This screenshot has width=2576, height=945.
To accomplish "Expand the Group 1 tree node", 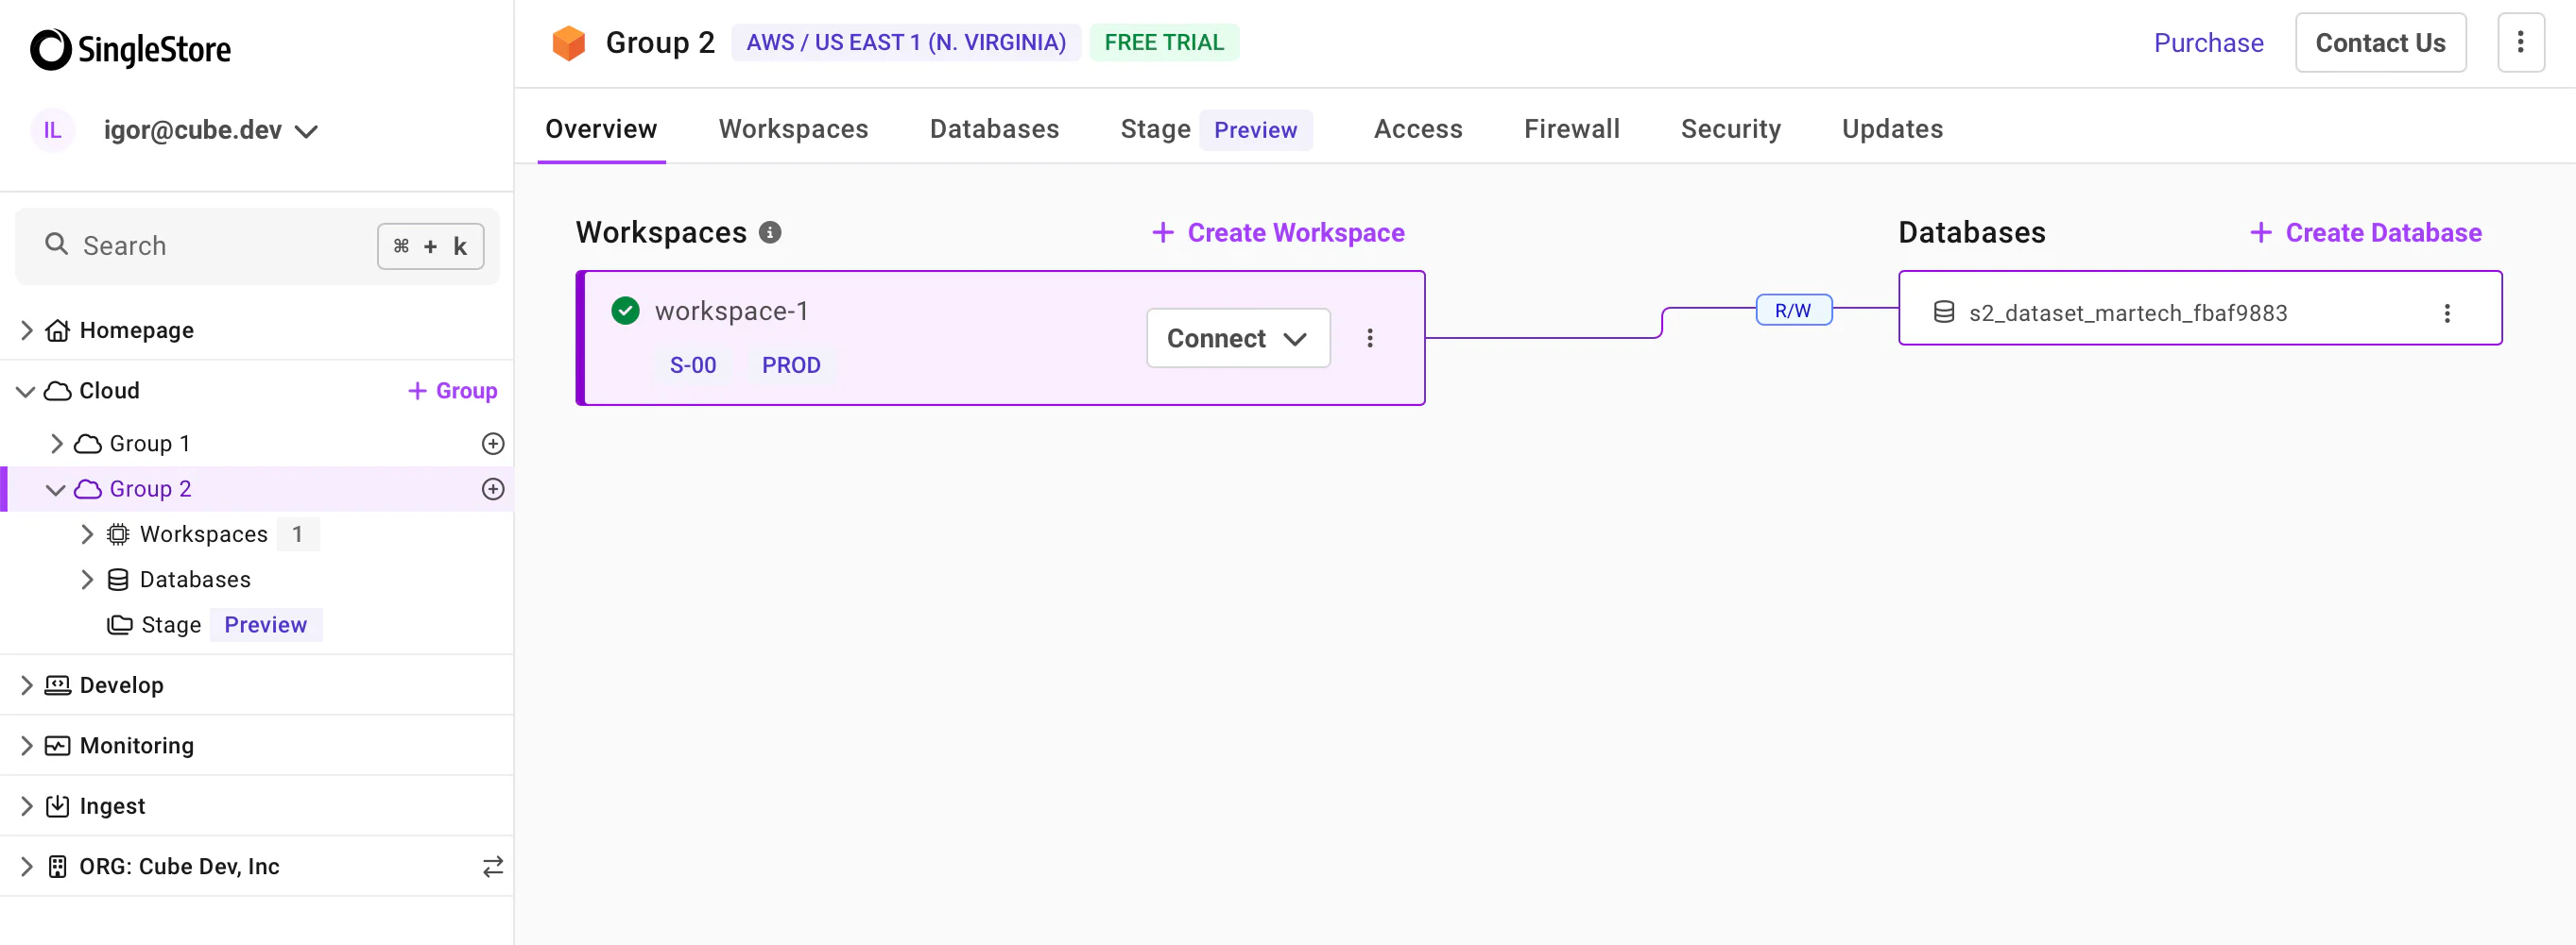I will pos(57,444).
